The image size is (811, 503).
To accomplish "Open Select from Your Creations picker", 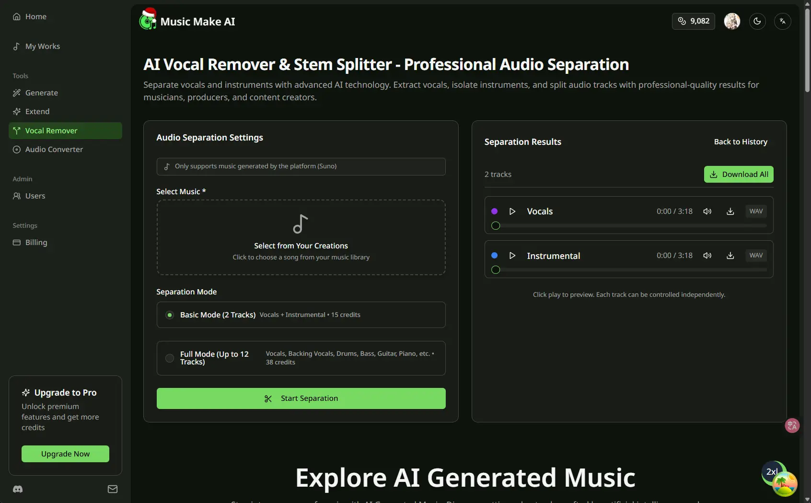I will (x=301, y=237).
